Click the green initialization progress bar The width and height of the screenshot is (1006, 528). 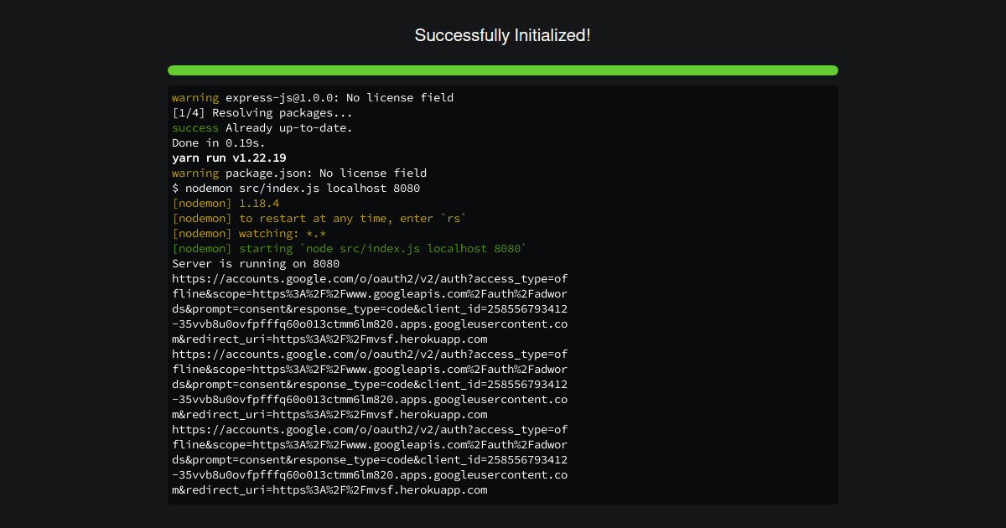503,70
